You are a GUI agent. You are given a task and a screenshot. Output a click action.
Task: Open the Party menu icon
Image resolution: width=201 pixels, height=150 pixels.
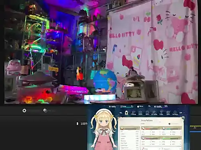(x=161, y=113)
